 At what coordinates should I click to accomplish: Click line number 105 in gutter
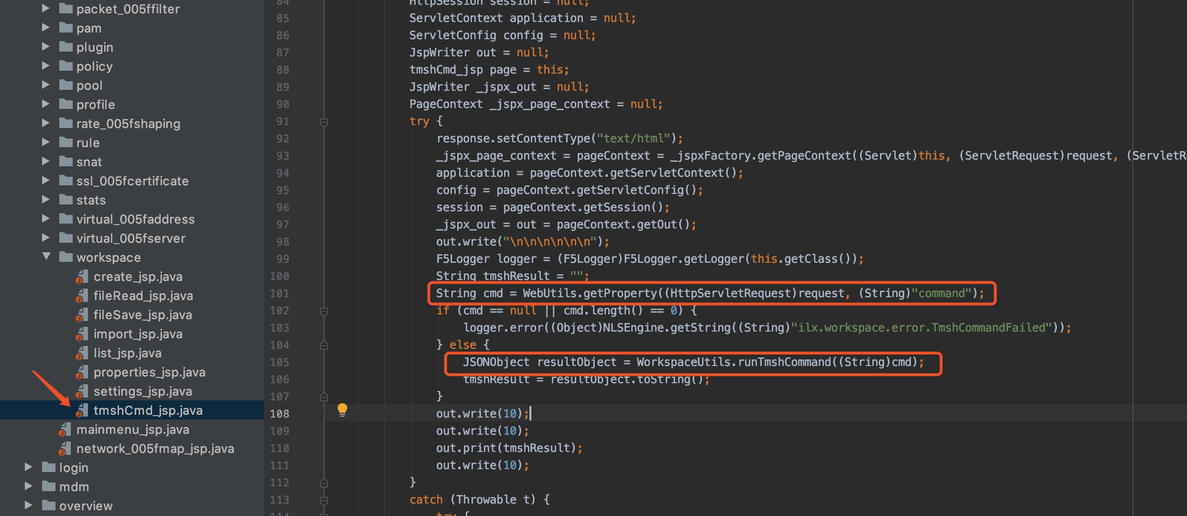click(x=279, y=362)
